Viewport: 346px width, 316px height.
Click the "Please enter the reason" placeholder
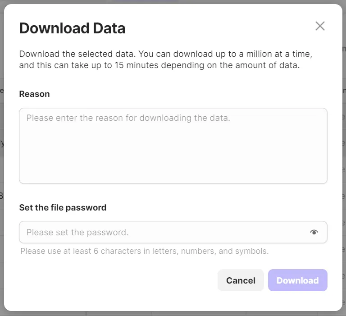pyautogui.click(x=128, y=118)
